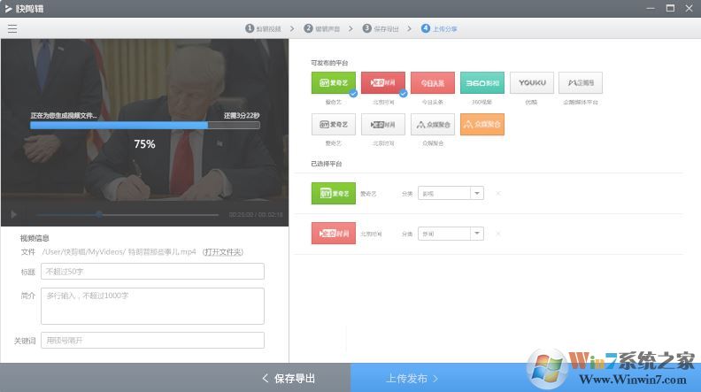Viewport: 701px width, 392px height.
Task: Go back to 保存导出 step
Action: [x=289, y=378]
